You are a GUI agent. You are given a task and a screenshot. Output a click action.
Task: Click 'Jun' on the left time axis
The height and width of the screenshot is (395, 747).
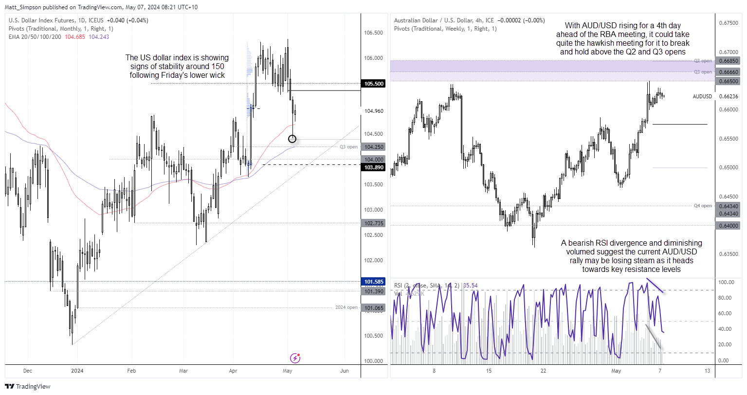[345, 371]
